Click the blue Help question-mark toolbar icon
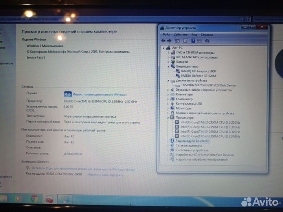This screenshot has height=212, width=283. 193,41
